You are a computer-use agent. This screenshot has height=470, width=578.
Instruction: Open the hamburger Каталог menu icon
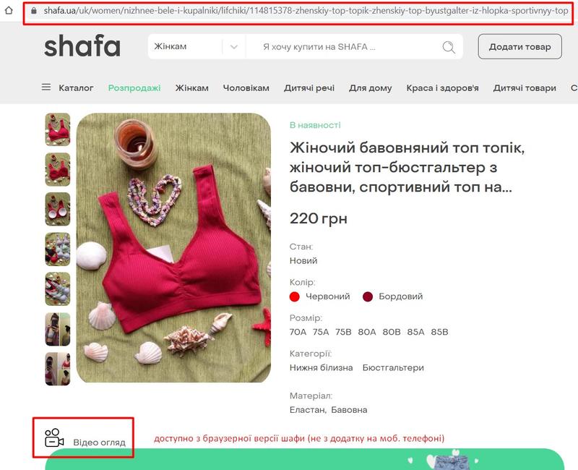tap(46, 87)
